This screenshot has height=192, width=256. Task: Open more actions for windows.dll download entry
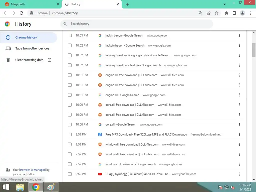click(239, 164)
